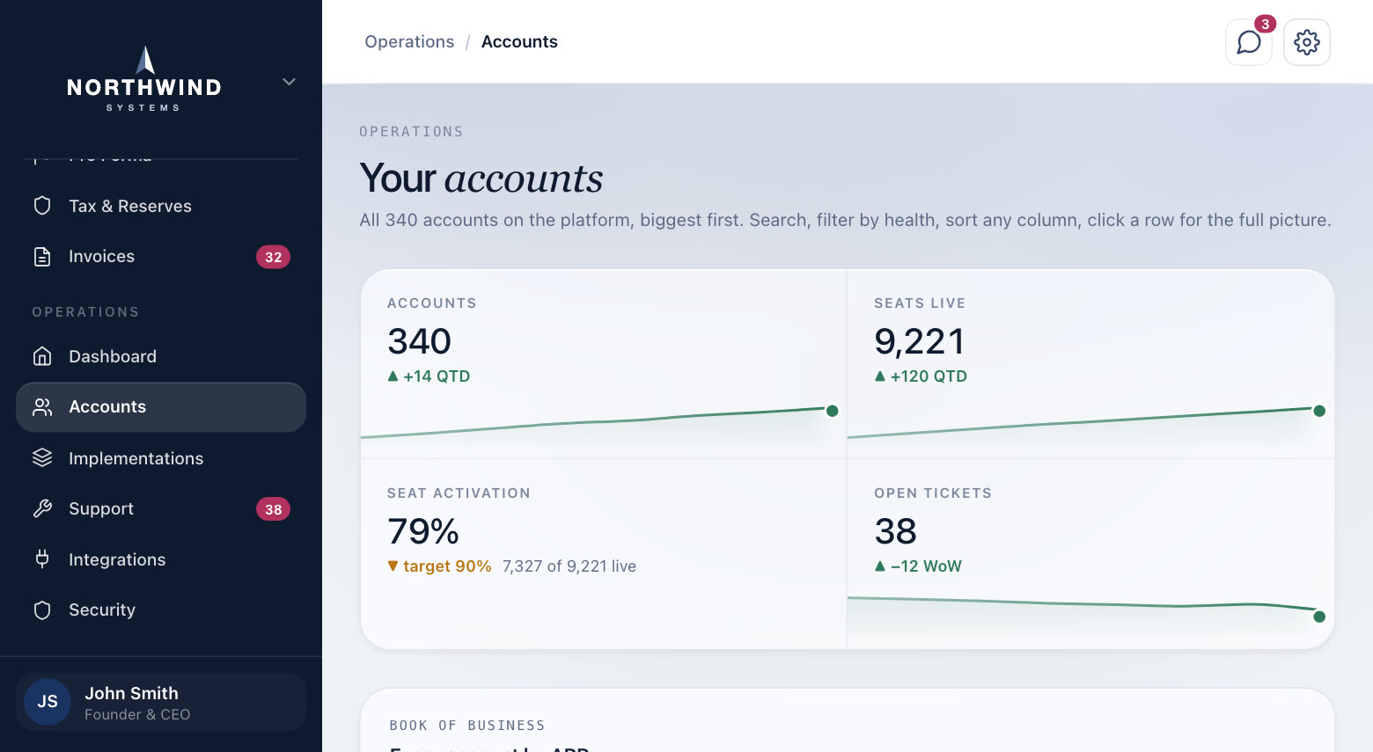This screenshot has height=752, width=1373.
Task: Click the Invoices 32 count badge
Action: tap(273, 257)
